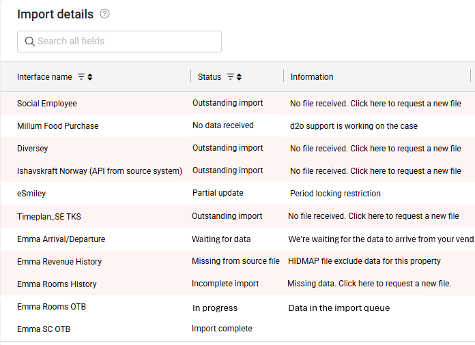Click Data in the import queue text
The height and width of the screenshot is (345, 475).
tap(339, 308)
